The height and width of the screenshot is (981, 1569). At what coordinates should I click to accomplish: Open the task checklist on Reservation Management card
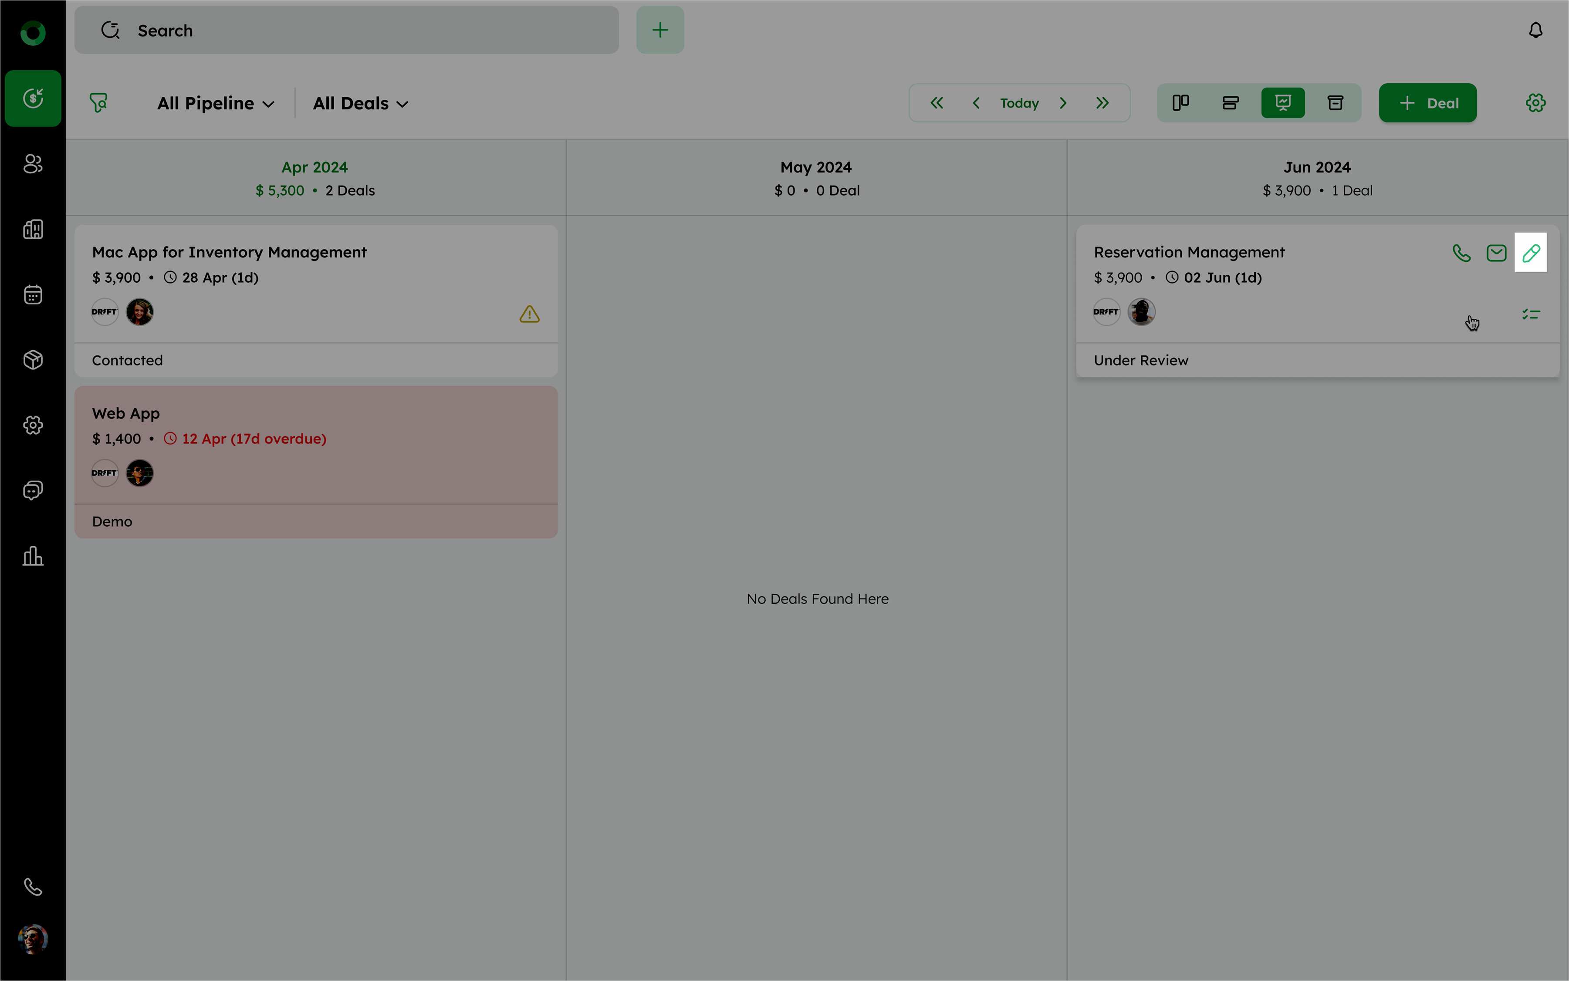tap(1531, 315)
